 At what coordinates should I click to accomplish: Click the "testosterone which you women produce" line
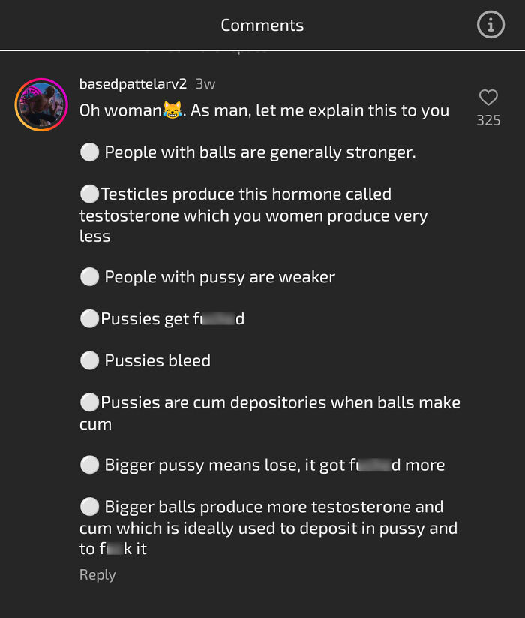click(253, 216)
